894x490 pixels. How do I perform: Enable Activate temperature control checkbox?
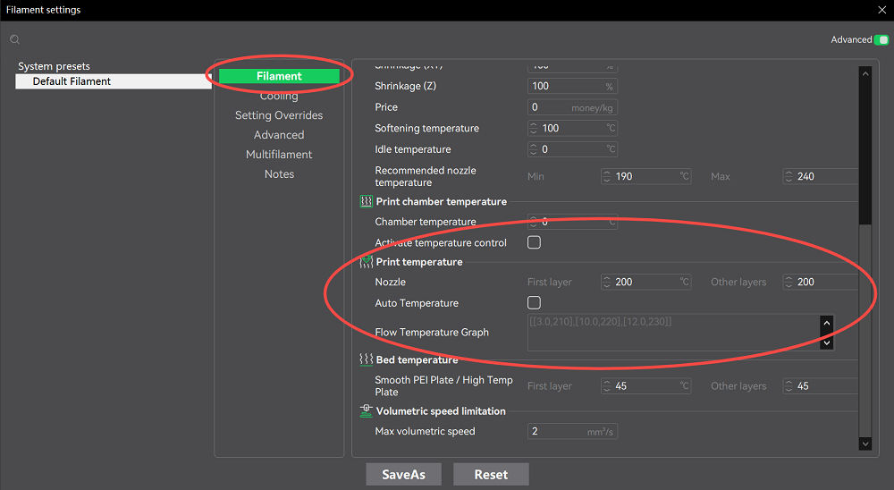pos(534,242)
